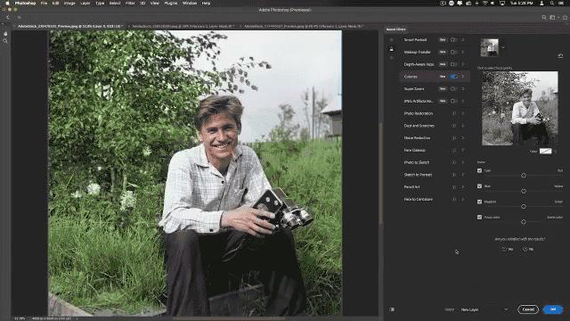
Task: Click the thumbs-up Yes feedback icon
Action: click(x=504, y=250)
